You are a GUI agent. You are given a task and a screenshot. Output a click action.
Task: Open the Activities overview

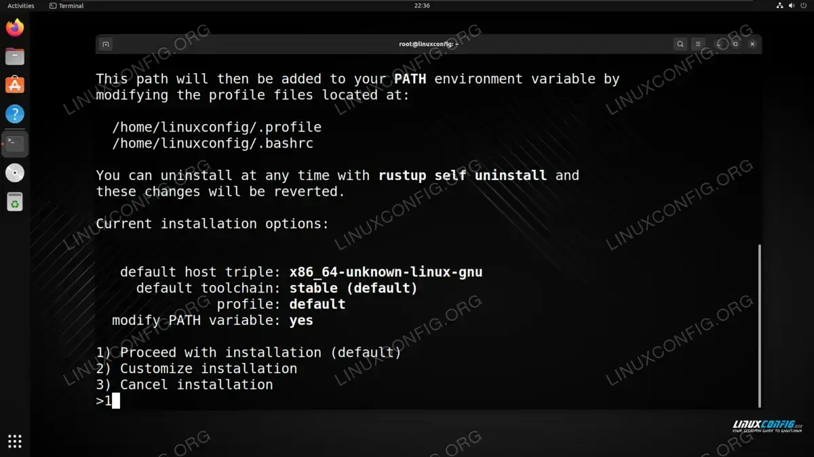[21, 5]
